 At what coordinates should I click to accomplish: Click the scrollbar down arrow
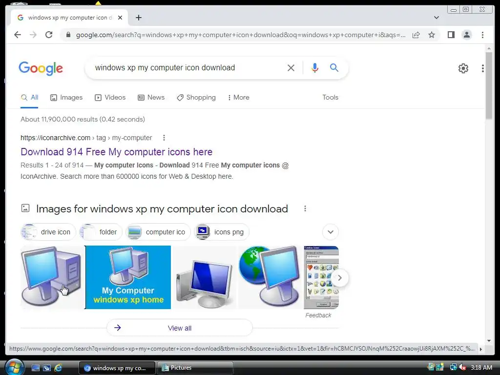coord(488,341)
